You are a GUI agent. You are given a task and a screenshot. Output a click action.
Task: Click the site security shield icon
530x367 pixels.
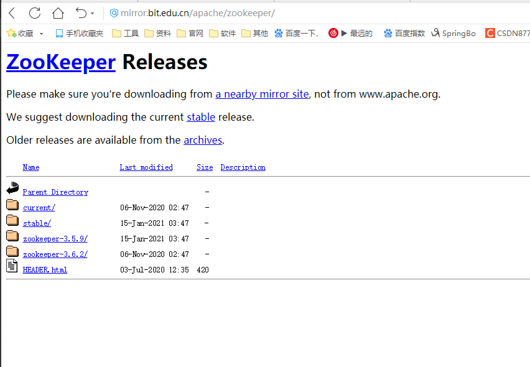[x=114, y=13]
